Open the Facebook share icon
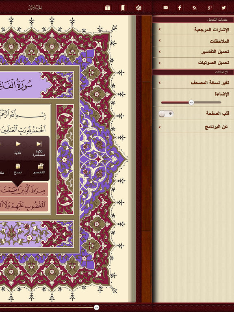Screen dimensions: 234x312 point(180,8)
